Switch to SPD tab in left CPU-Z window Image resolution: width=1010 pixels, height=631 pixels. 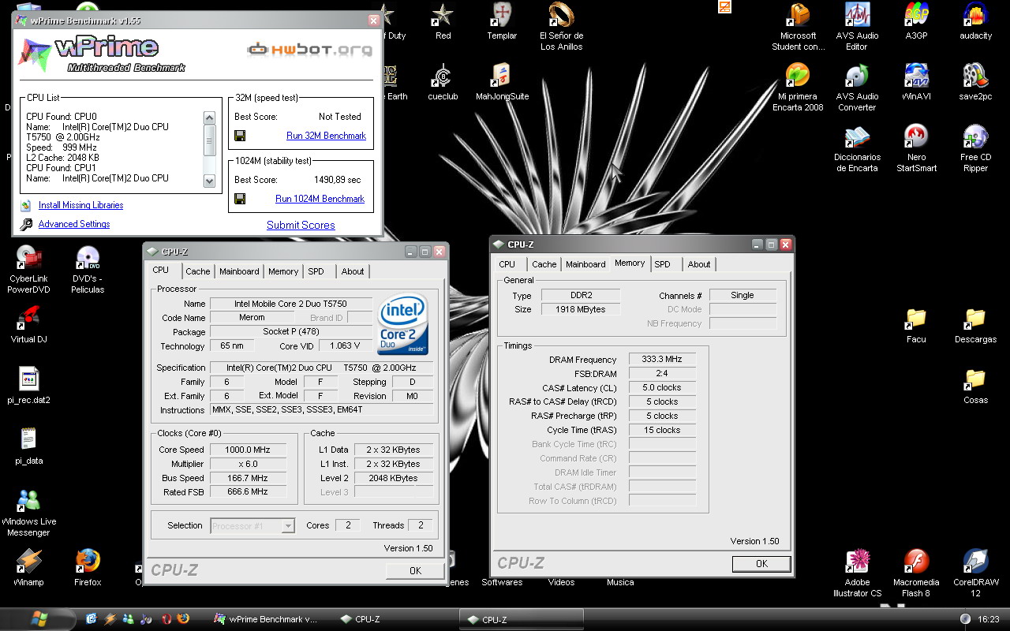pyautogui.click(x=316, y=271)
